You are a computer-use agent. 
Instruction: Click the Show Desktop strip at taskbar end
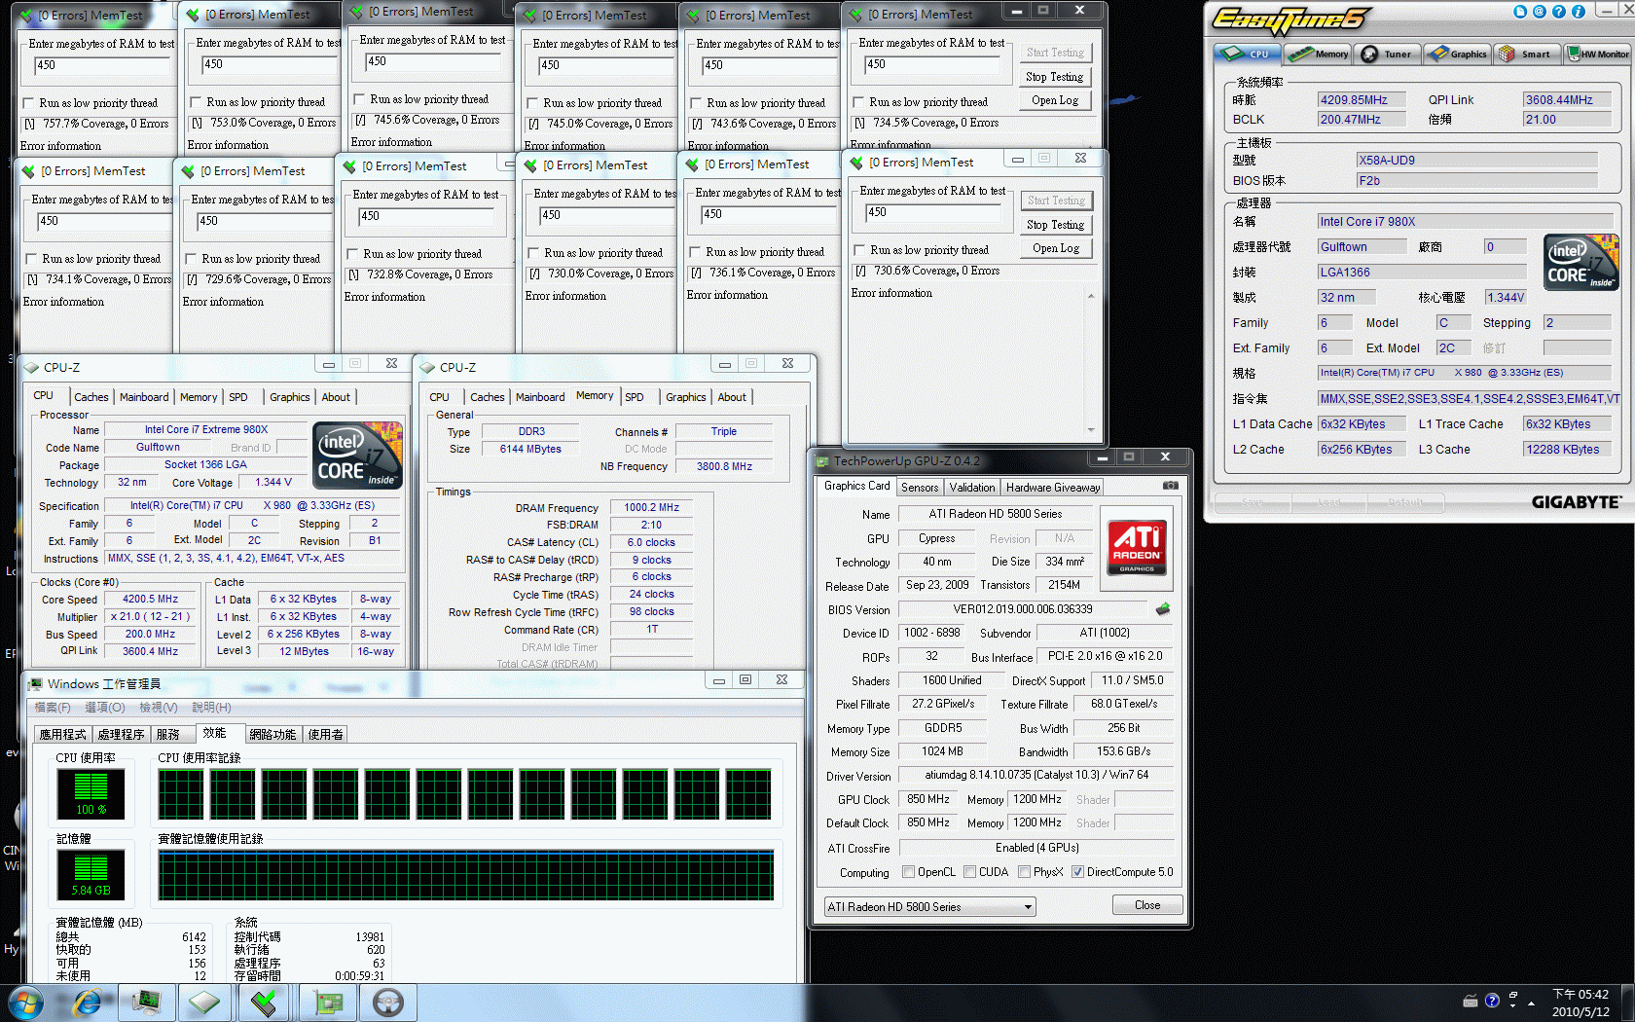point(1628,1003)
